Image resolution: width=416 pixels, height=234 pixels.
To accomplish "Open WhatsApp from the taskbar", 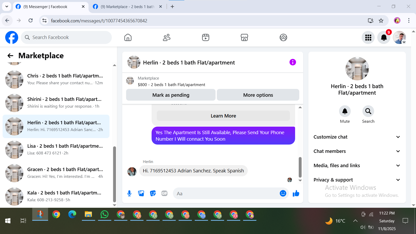I will pyautogui.click(x=105, y=214).
